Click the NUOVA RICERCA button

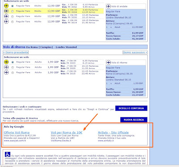tap(134, 120)
